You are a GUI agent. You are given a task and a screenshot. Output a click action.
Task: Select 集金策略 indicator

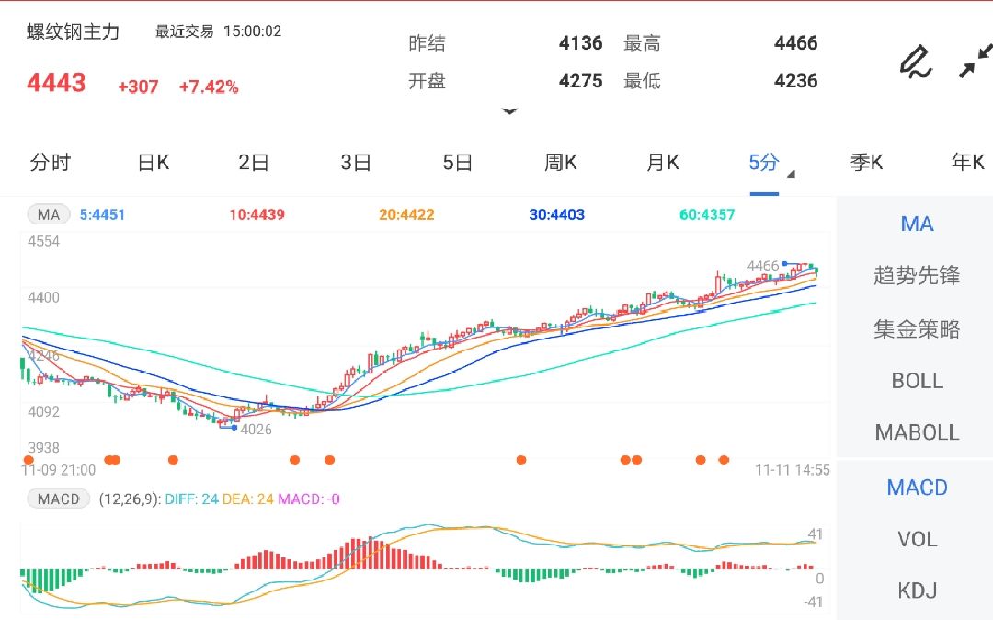917,328
